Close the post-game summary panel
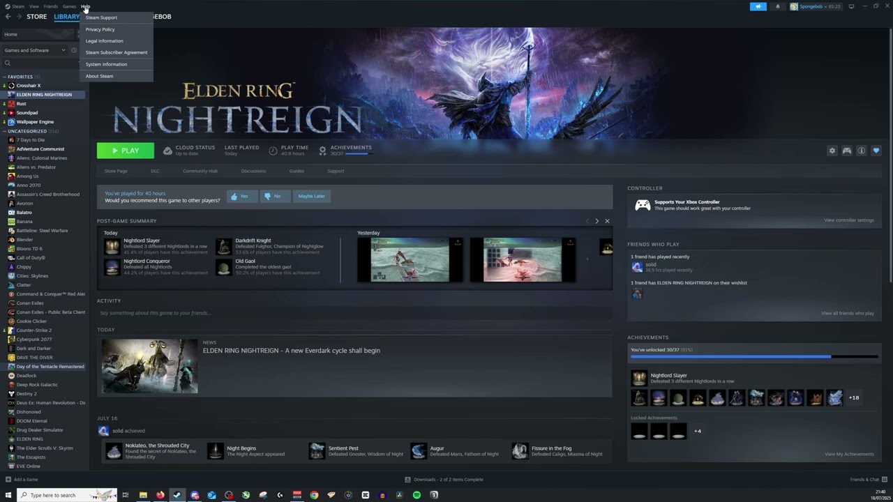Screen dimensions: 893x502 [607, 221]
